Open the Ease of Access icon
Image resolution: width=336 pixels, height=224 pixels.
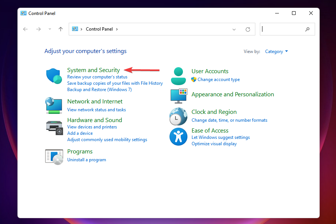[178, 137]
